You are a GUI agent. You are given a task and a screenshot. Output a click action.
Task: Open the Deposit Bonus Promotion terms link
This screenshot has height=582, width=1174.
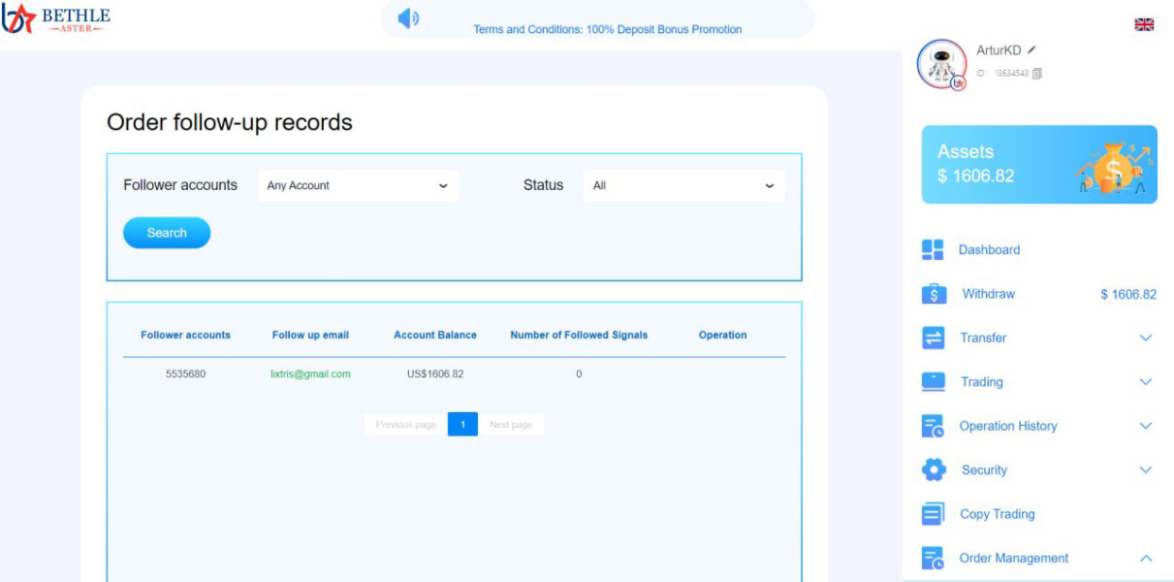(607, 29)
